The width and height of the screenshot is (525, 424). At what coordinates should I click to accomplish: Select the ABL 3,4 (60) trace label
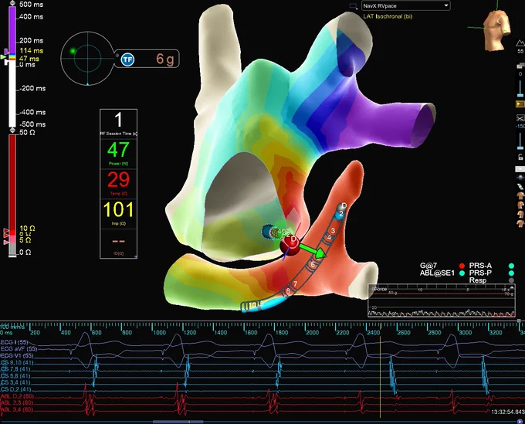coord(18,409)
